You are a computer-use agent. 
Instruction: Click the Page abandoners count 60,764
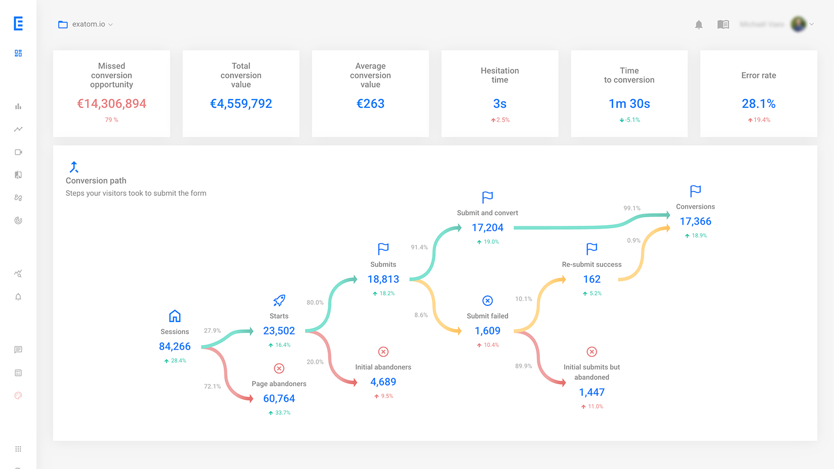279,399
